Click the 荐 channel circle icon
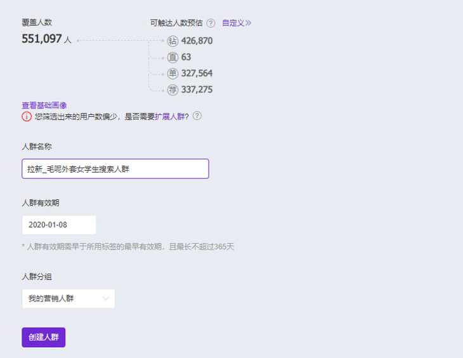463x358 pixels. pyautogui.click(x=173, y=89)
